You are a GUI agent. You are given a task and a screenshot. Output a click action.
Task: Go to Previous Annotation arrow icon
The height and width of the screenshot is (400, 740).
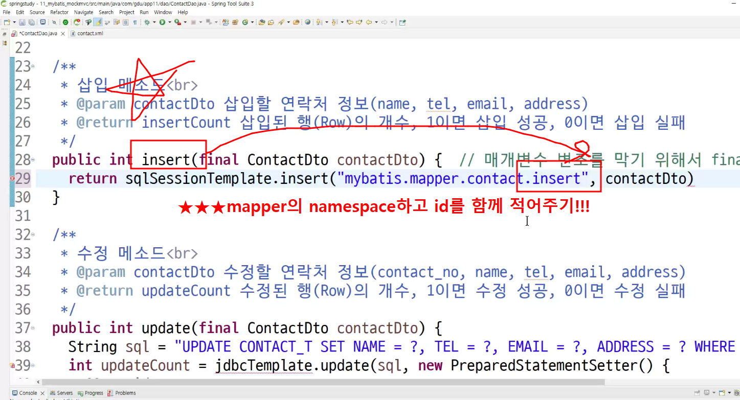(334, 22)
